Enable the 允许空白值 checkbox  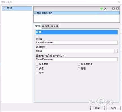tap(79, 64)
